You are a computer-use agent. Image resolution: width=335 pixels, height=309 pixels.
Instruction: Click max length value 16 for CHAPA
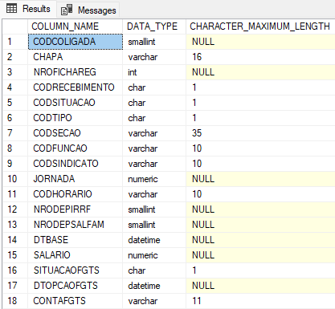260,57
